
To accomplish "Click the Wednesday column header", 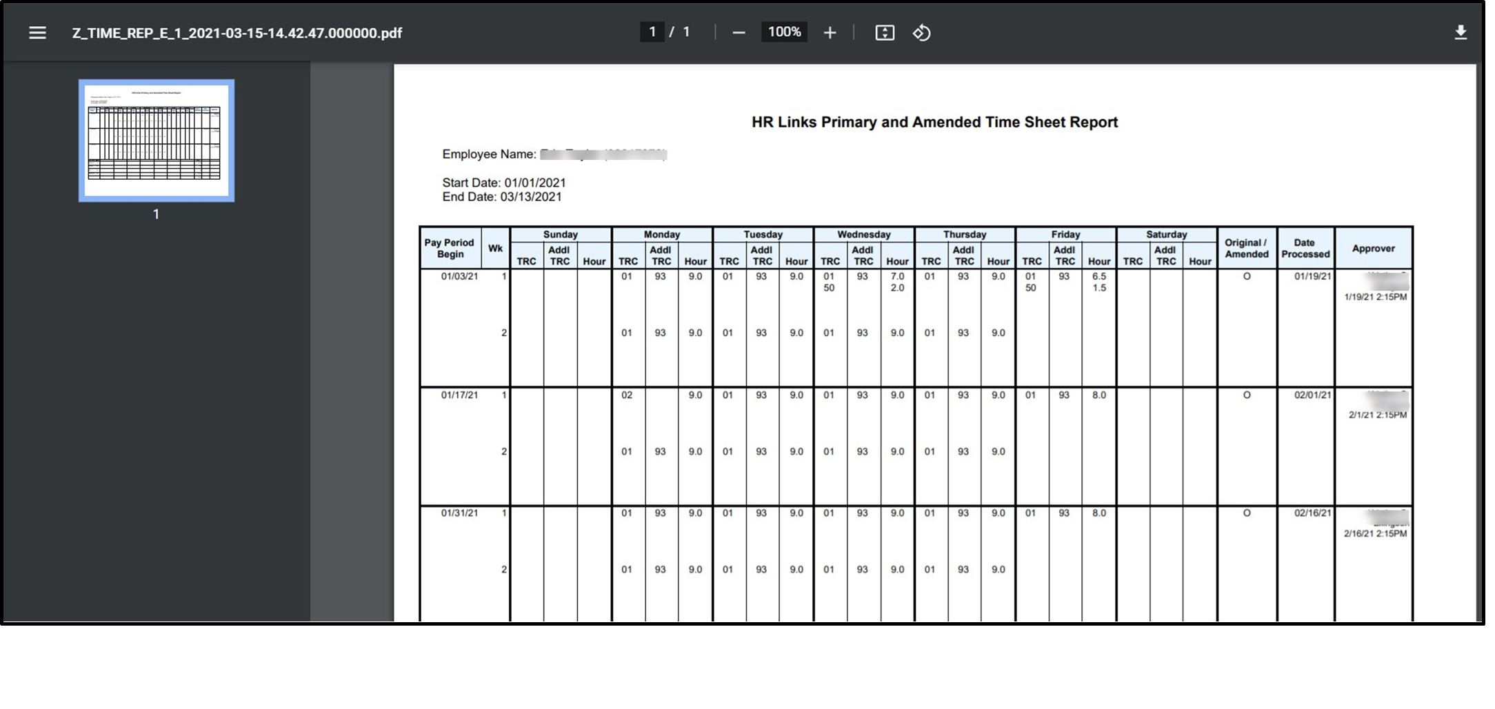I will (863, 234).
